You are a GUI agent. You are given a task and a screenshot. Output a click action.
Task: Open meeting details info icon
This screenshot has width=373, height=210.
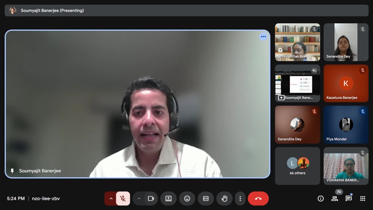[321, 198]
